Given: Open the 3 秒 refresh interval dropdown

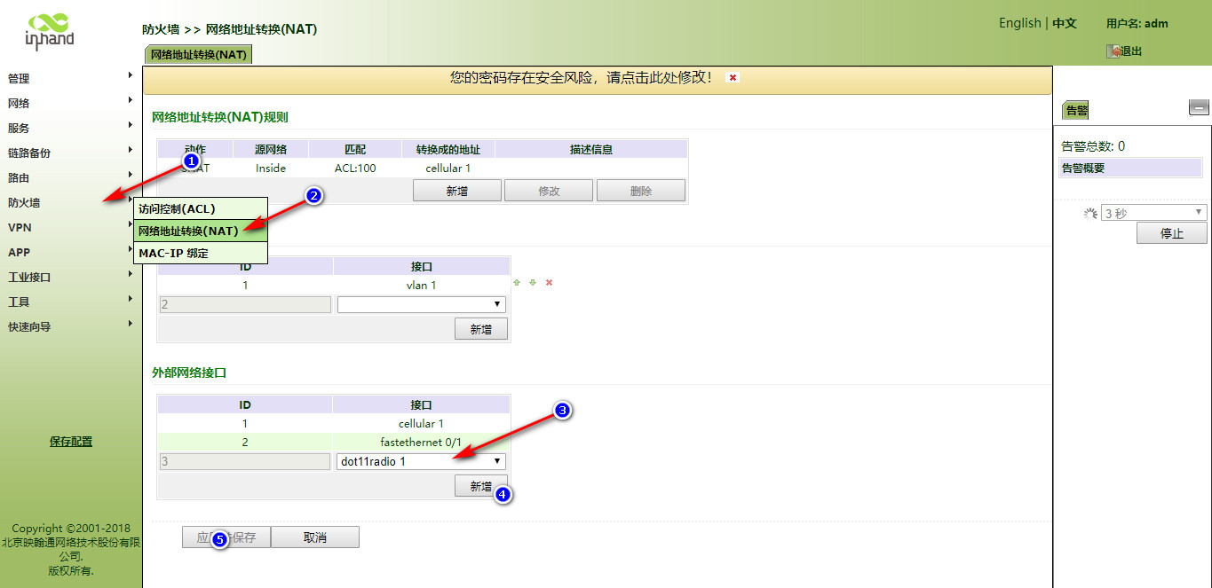Looking at the screenshot, I should [x=1153, y=213].
